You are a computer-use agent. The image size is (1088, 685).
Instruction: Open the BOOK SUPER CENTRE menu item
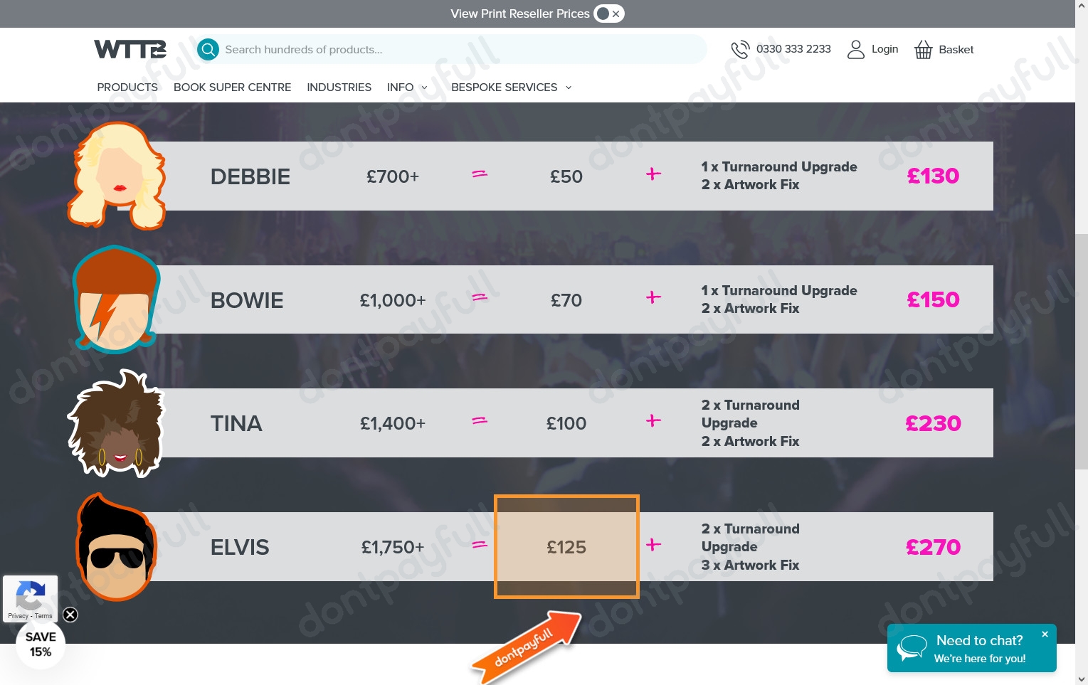(x=232, y=87)
